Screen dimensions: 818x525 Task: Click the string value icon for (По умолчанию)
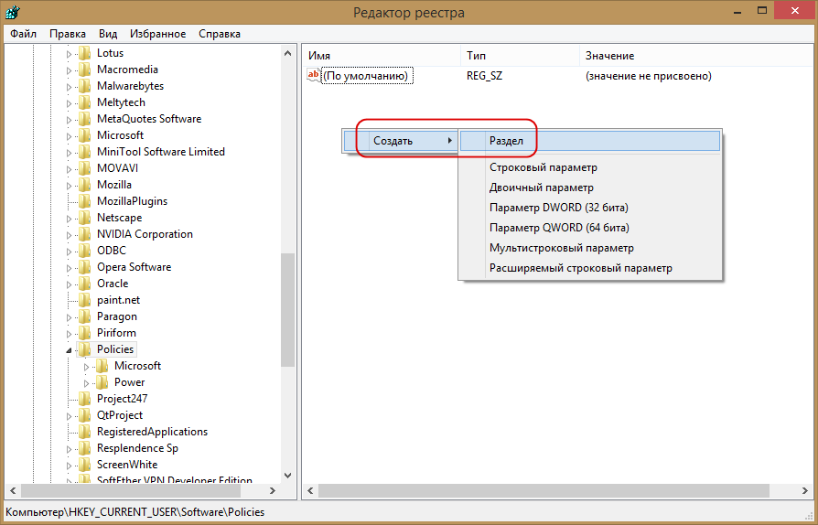point(314,76)
